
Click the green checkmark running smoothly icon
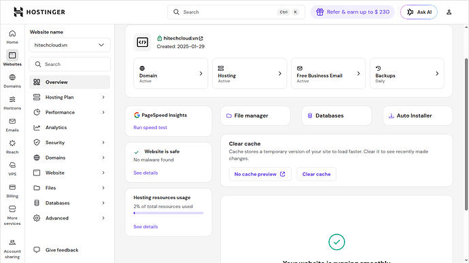[x=336, y=242]
